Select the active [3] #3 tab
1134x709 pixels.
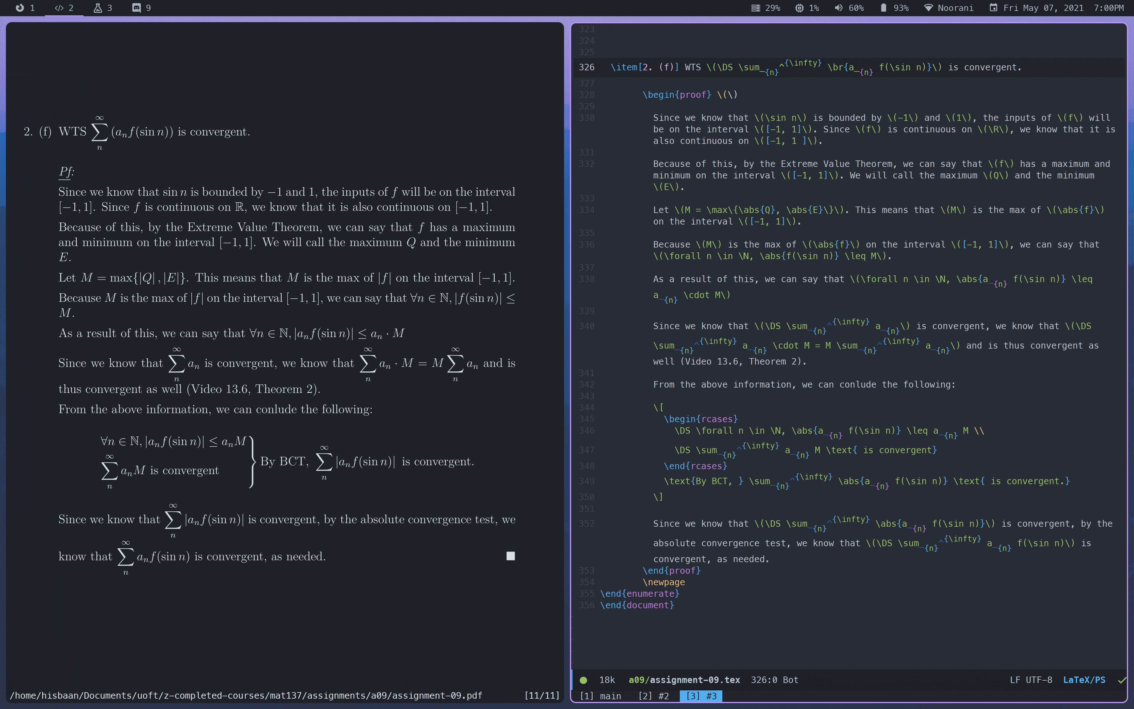(701, 696)
